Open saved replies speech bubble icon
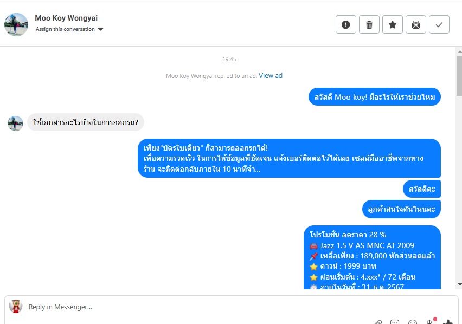 click(x=395, y=322)
